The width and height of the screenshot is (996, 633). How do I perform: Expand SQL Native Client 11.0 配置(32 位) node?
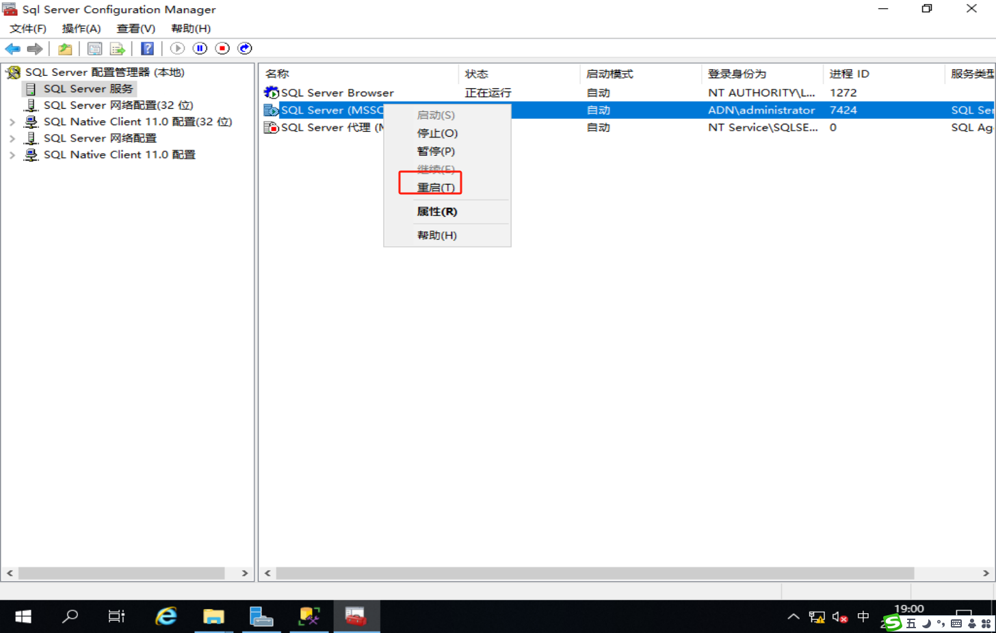(12, 122)
